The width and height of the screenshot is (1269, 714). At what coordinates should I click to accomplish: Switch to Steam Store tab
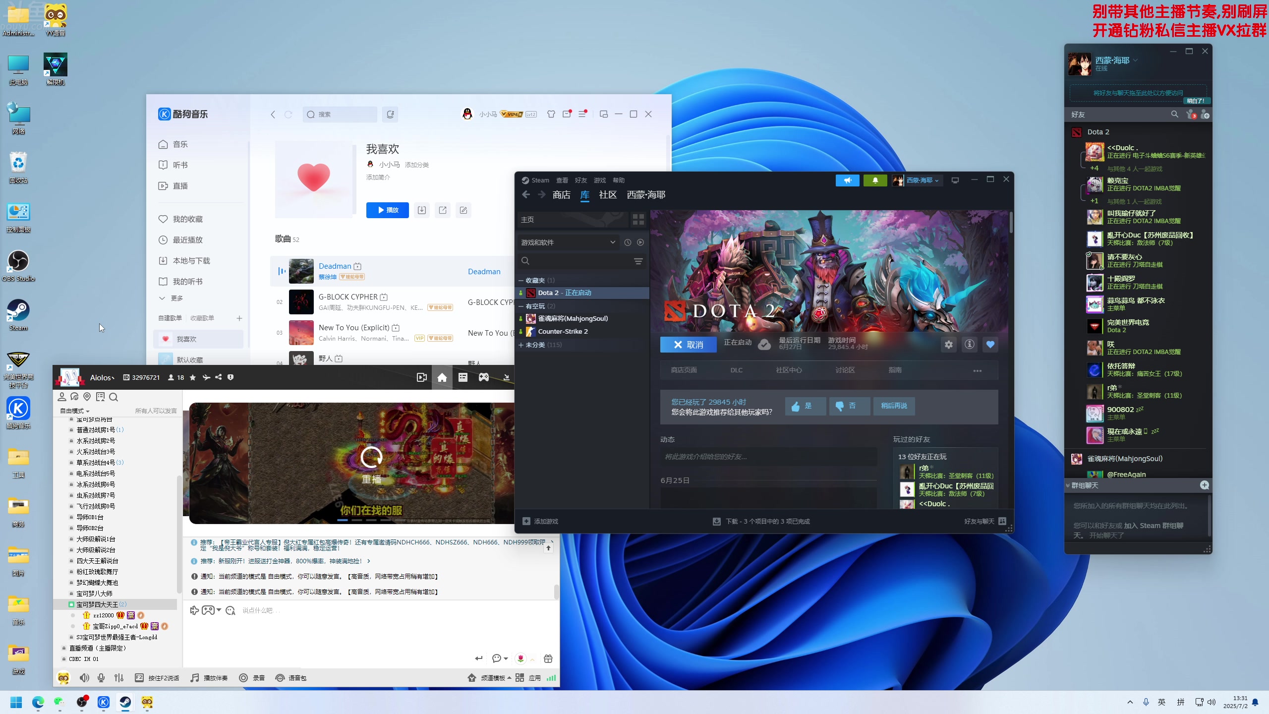(x=561, y=195)
